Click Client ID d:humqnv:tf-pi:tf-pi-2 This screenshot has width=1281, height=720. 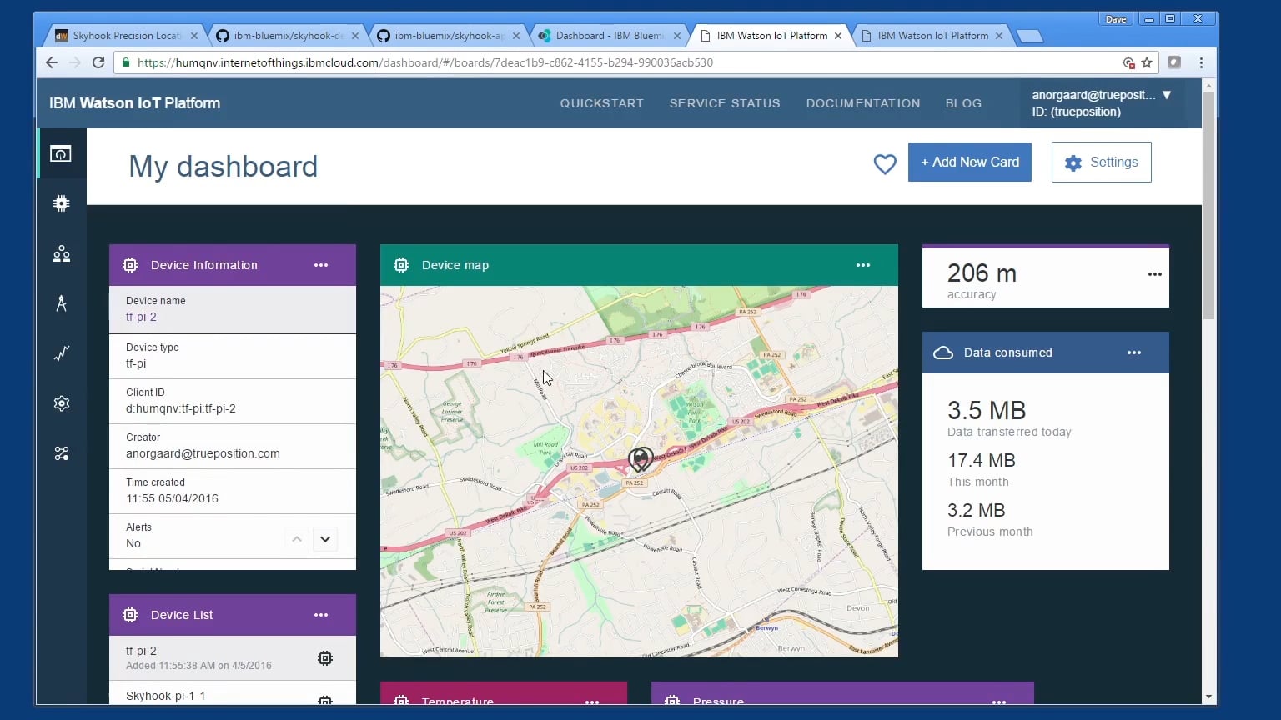pos(181,408)
